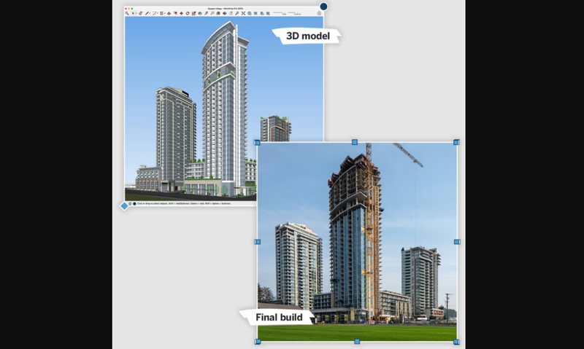Open the Extension Warehouse
Viewport: 584px width, 349px height.
tap(255, 13)
